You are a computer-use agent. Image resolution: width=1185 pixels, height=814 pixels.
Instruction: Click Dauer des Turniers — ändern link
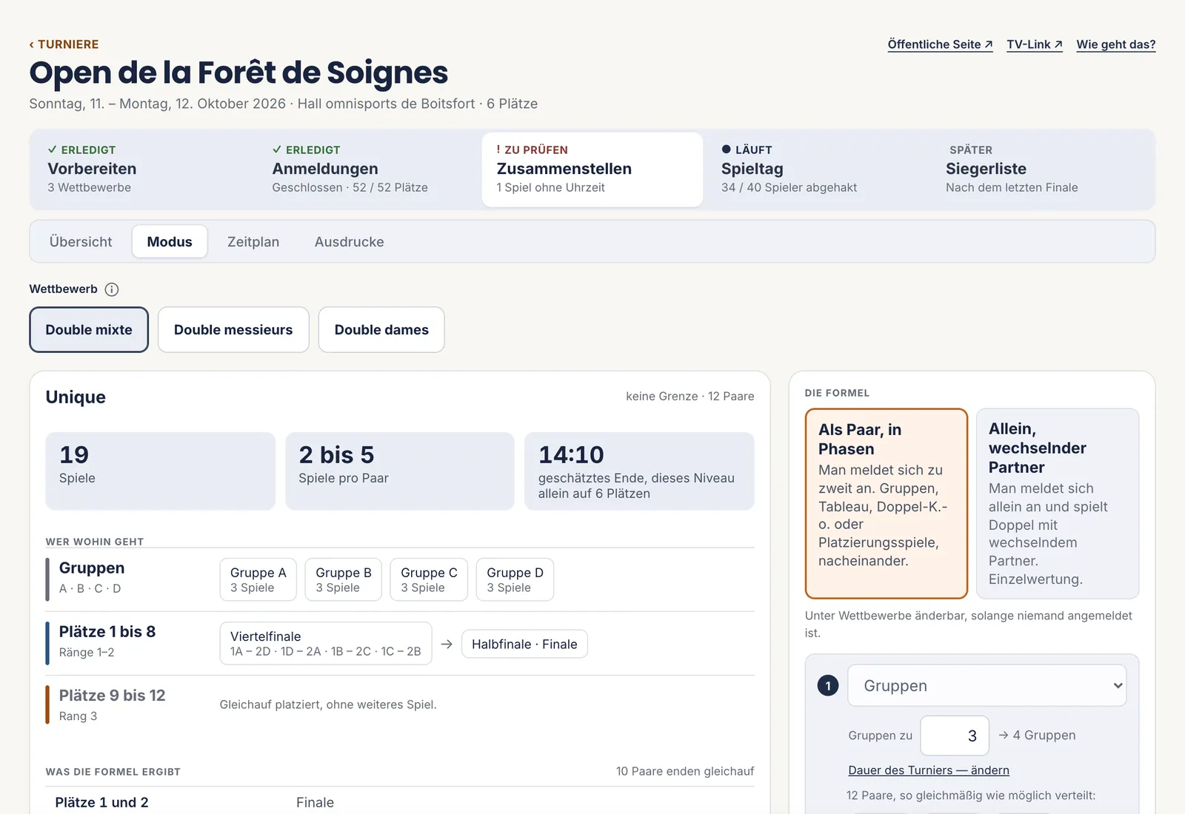(x=929, y=770)
